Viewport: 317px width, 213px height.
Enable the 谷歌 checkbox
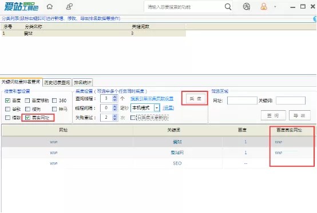tap(7, 109)
